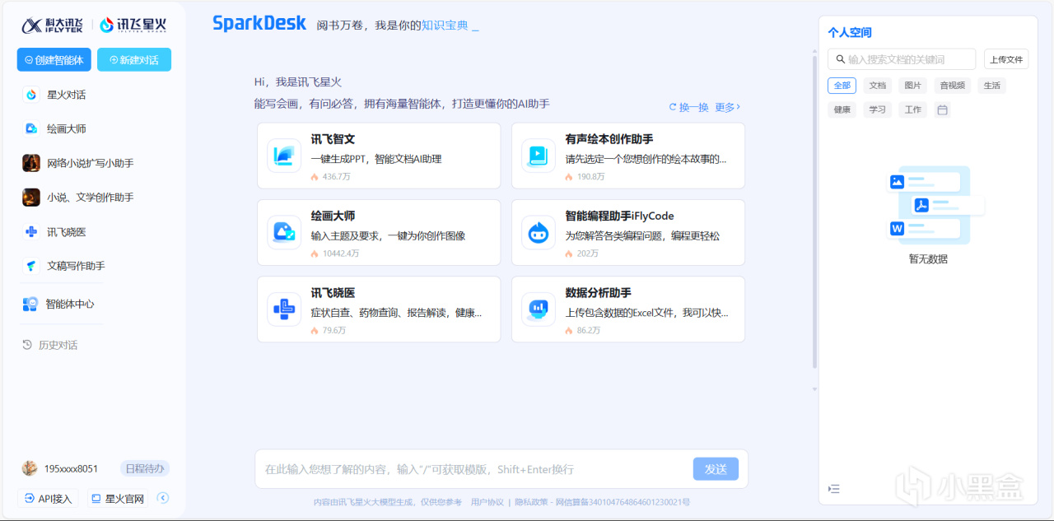This screenshot has height=521, width=1054.
Task: Click 数据分析助手 card icon
Action: point(539,309)
